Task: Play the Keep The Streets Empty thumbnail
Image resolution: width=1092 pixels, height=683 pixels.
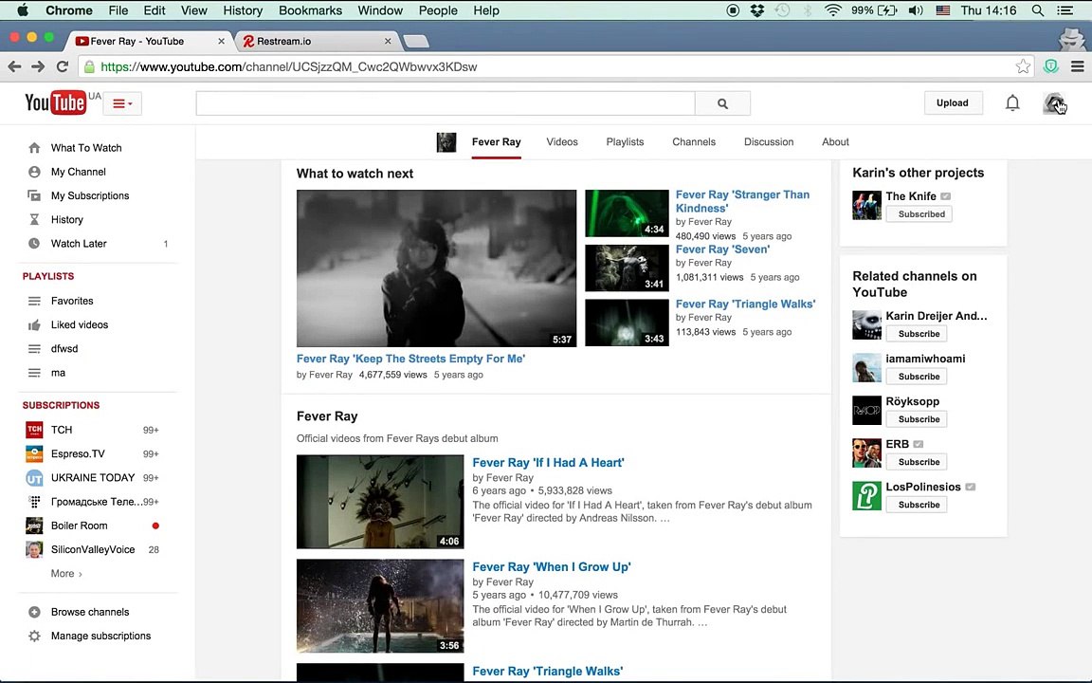Action: (436, 268)
